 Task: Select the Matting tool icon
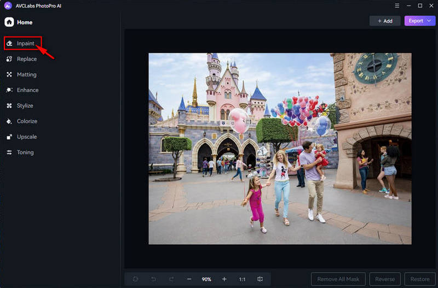click(9, 74)
